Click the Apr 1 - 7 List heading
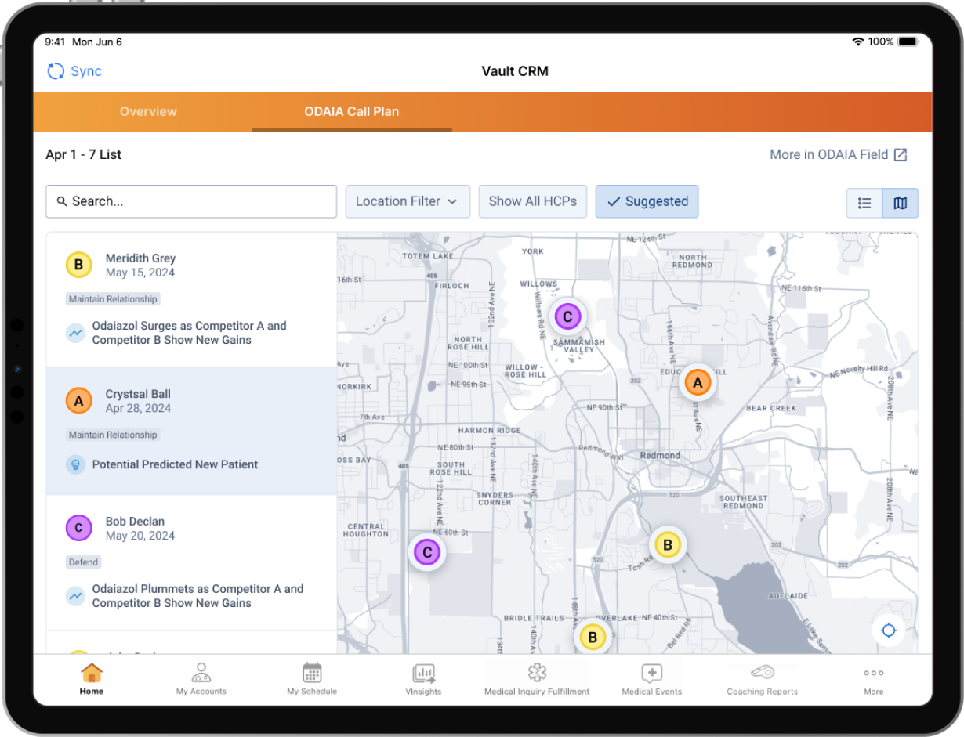Image resolution: width=964 pixels, height=737 pixels. tap(83, 155)
